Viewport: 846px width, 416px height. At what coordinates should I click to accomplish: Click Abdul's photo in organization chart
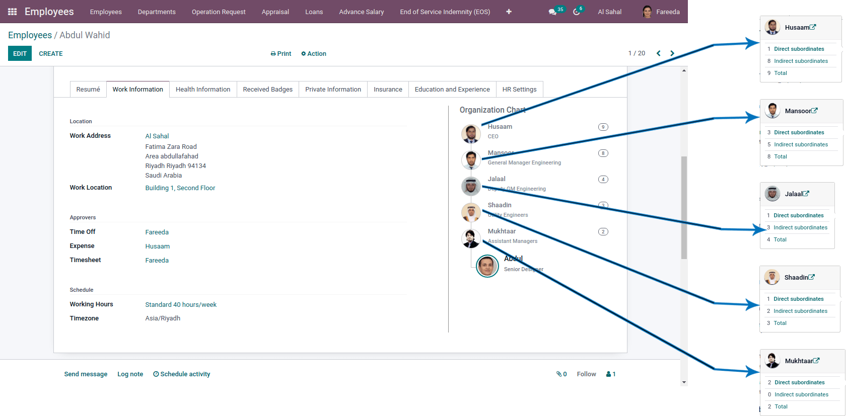point(487,266)
